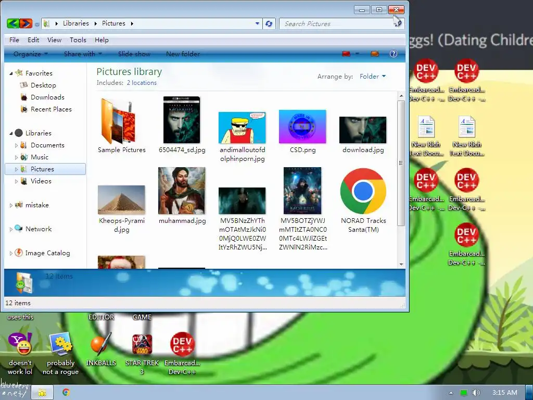Go back with the green arrow button
Screen dimensions: 533x400
pyautogui.click(x=13, y=23)
